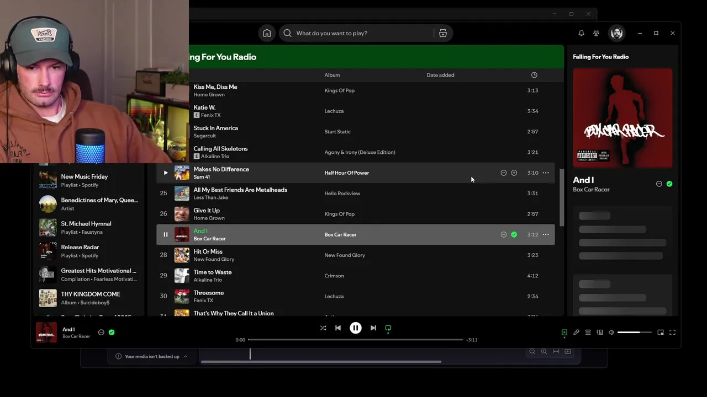Open the play queue icon

point(588,332)
